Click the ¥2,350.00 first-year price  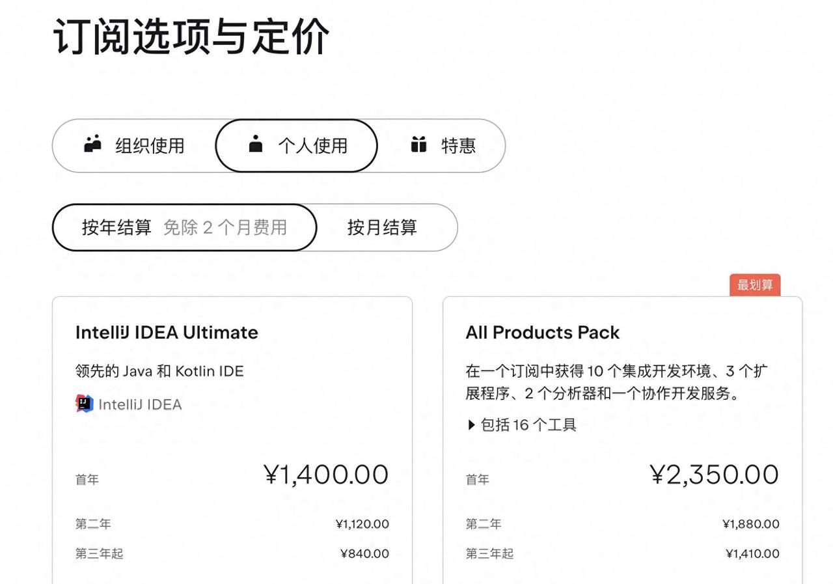click(x=714, y=475)
